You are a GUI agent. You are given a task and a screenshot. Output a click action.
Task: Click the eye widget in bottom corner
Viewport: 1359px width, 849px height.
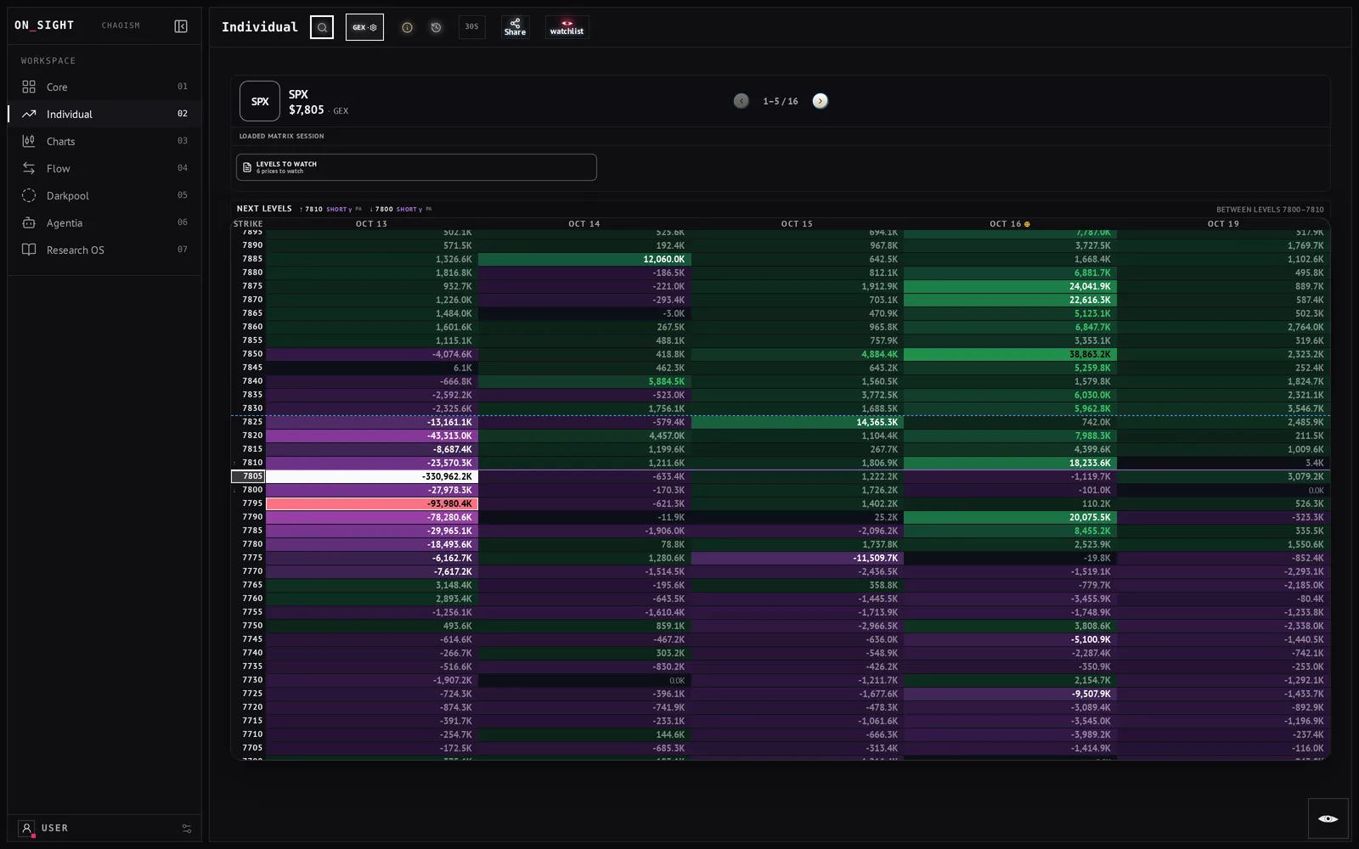click(x=1328, y=818)
